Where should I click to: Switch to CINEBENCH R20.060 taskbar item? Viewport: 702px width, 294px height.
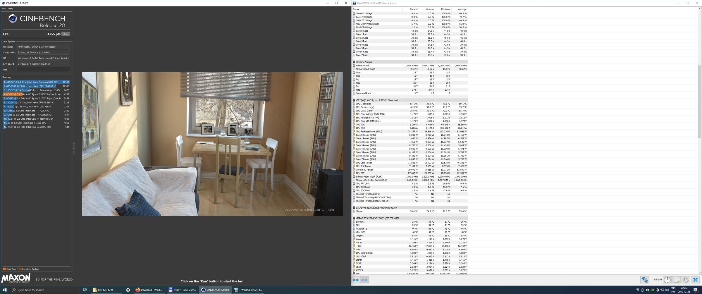point(215,290)
